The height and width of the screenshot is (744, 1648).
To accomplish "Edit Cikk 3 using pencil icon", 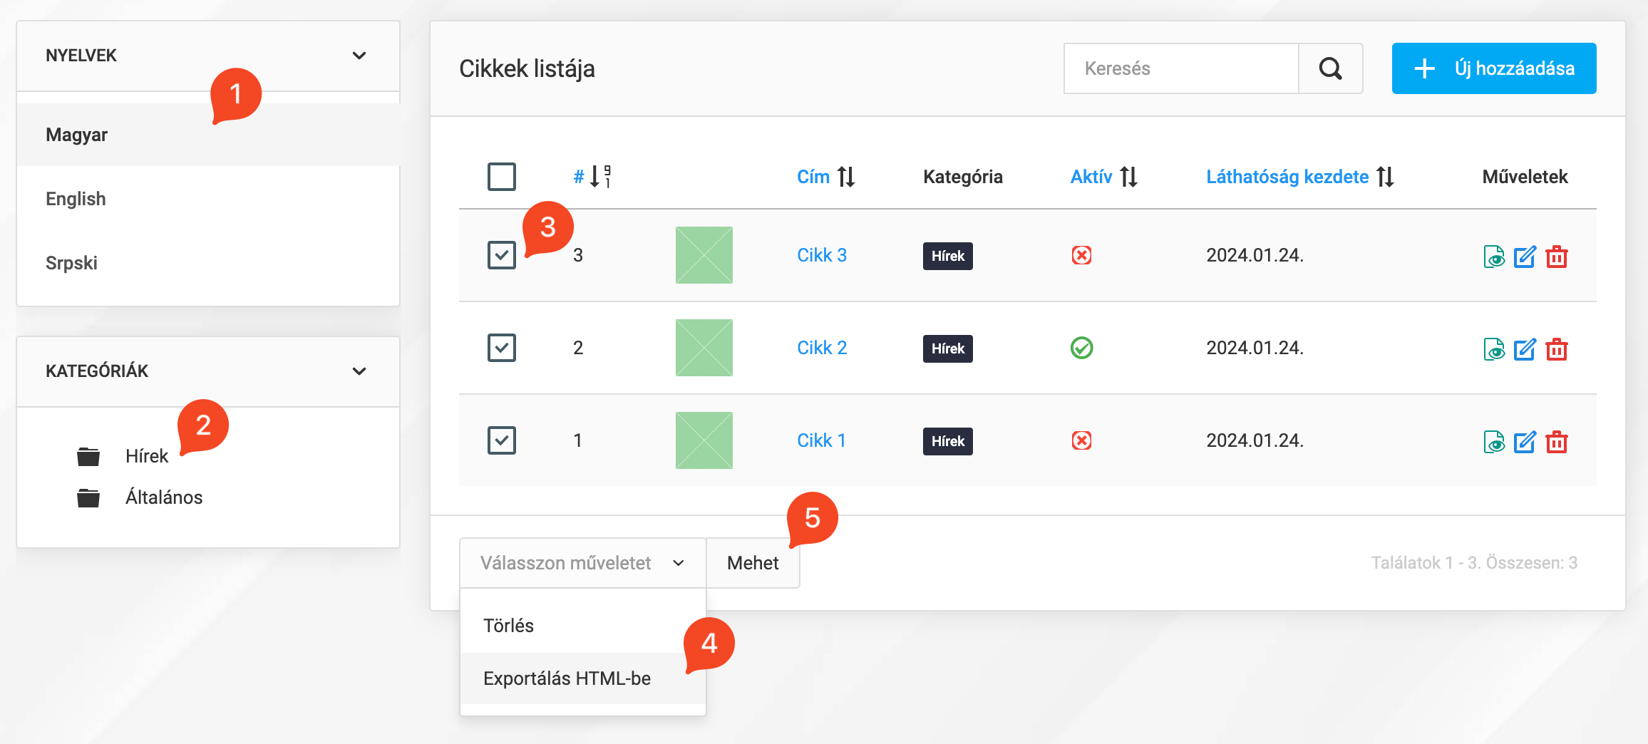I will pyautogui.click(x=1525, y=257).
